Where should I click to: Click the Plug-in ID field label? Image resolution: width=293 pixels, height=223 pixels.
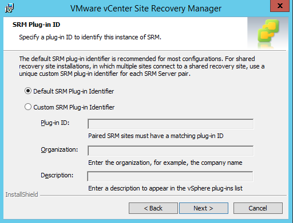tap(55, 123)
